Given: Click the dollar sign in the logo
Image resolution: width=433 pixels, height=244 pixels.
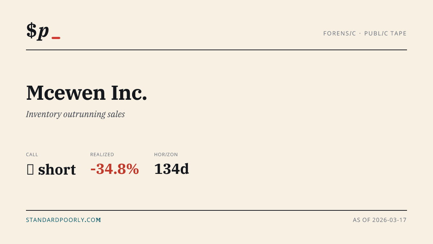Looking at the screenshot, I should [31, 30].
